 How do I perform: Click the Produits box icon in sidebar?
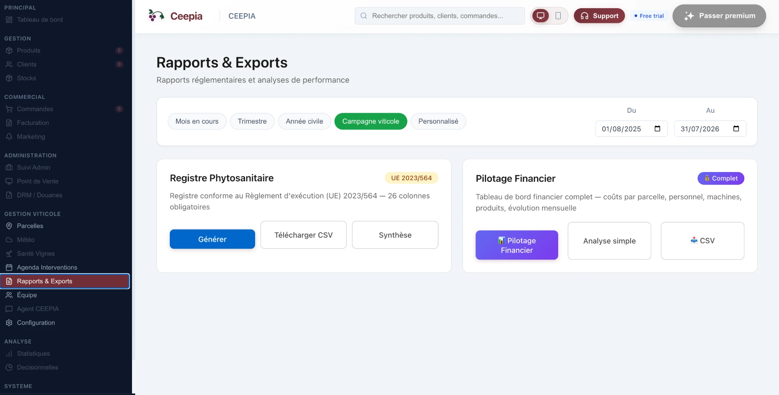(x=9, y=51)
